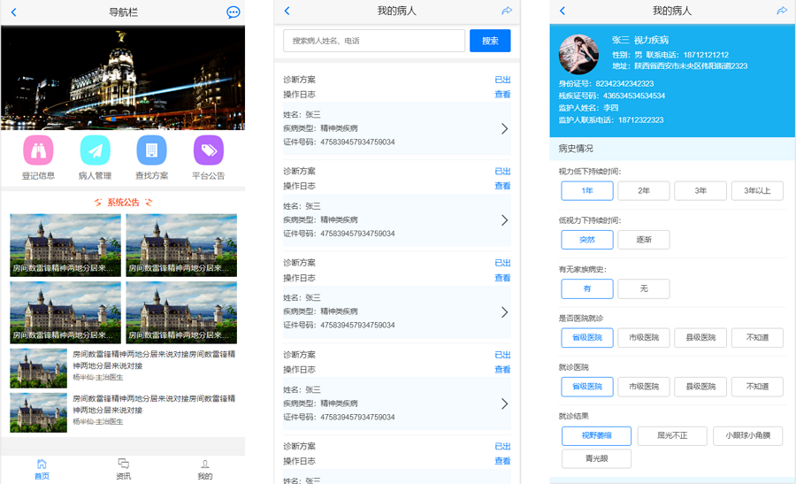Select 省级医院 under 是否医院就诊

click(587, 338)
